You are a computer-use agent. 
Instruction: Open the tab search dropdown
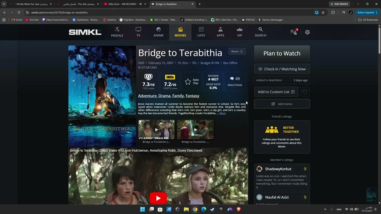click(x=4, y=4)
